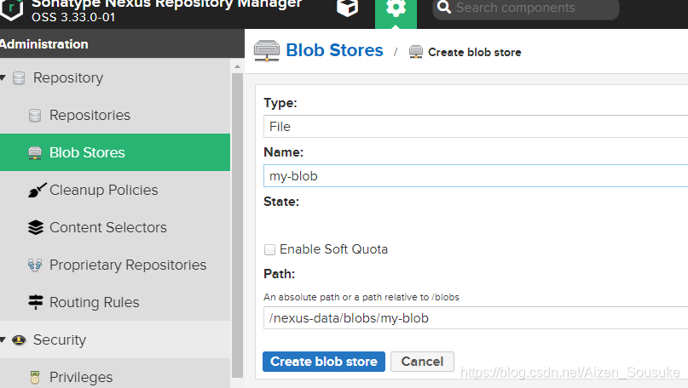Open the Browse cube icon in header
This screenshot has height=388, width=688.
coord(347,8)
